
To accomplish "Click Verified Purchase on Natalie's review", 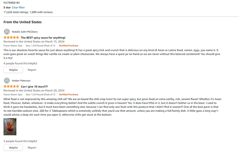I will pyautogui.click(x=69, y=46).
